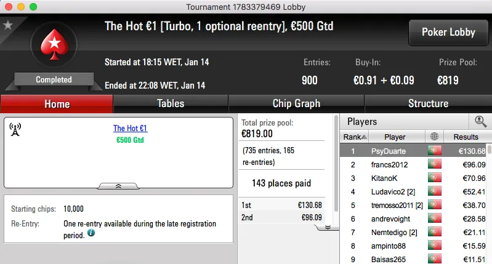Expand the prize payouts list
The width and height of the screenshot is (492, 264).
[x=328, y=226]
